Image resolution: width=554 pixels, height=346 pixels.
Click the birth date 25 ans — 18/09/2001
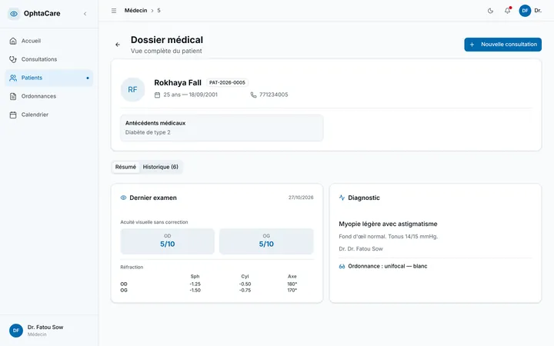(x=191, y=95)
